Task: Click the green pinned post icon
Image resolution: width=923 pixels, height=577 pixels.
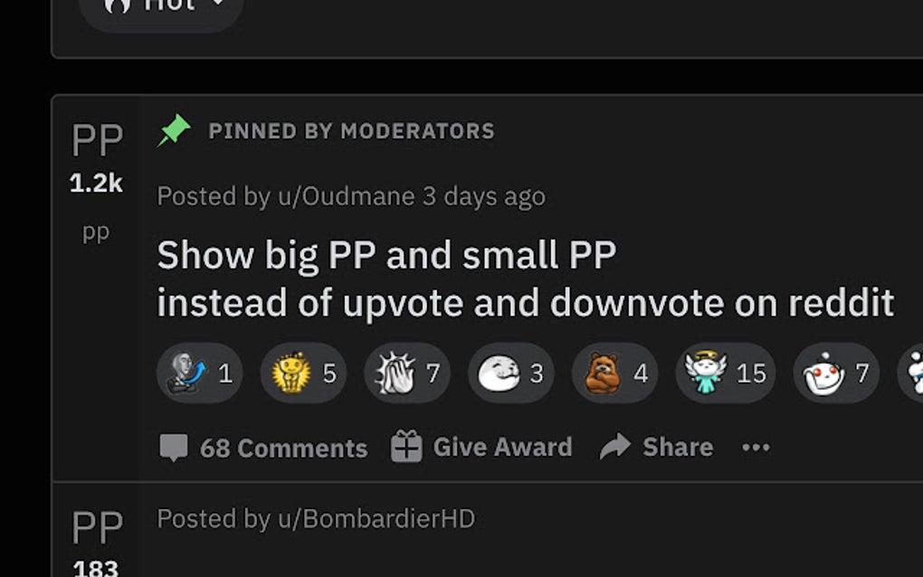Action: click(x=174, y=130)
